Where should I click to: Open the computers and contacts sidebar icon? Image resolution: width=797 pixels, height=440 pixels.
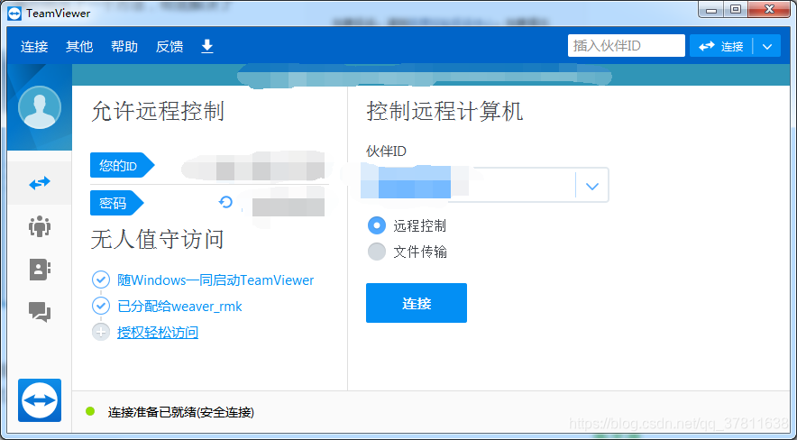pyautogui.click(x=40, y=270)
